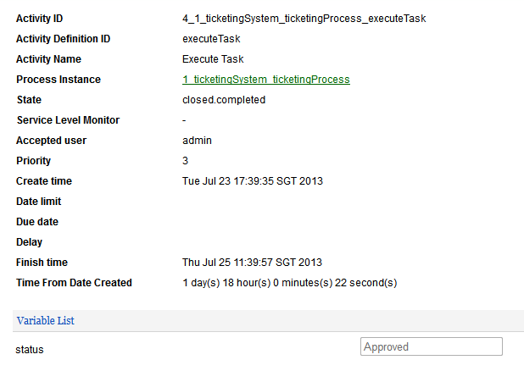The image size is (524, 371).
Task: Open the 1_ticketingSystem_ticketingProcess link
Action: pyautogui.click(x=265, y=80)
